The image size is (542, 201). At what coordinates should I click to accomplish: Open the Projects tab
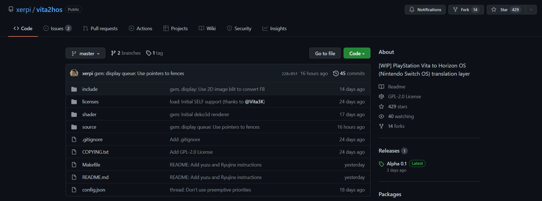pyautogui.click(x=175, y=28)
